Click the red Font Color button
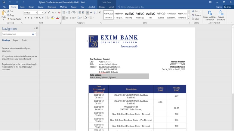Screen dimensions: 234x131 (x=57, y=18)
